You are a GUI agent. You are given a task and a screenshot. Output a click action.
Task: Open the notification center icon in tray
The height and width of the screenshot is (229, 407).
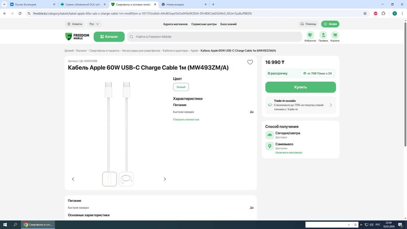(x=400, y=225)
